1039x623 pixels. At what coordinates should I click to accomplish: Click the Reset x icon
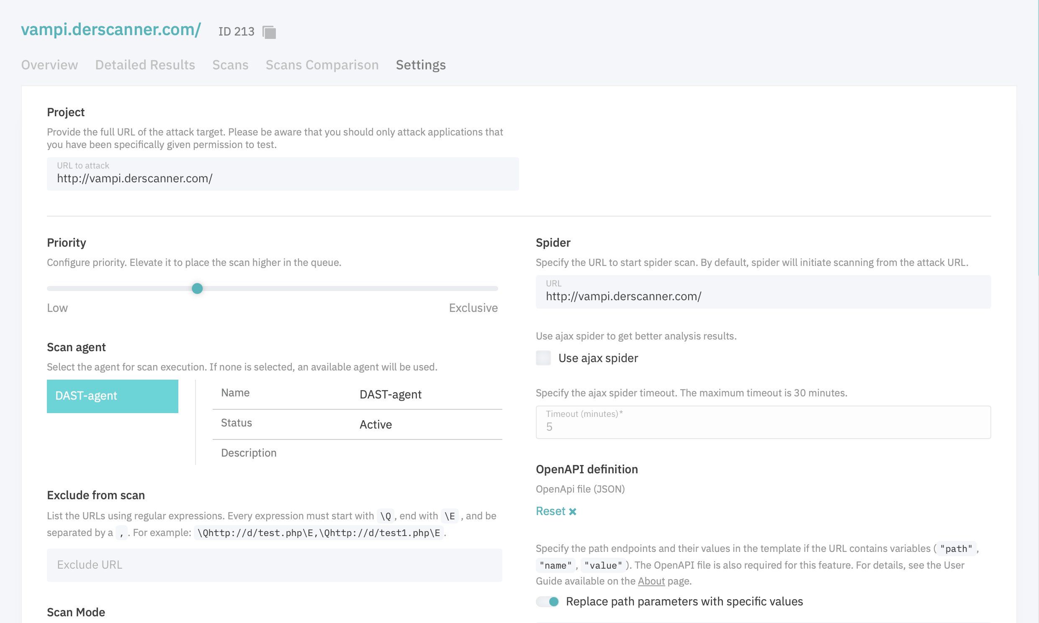[x=573, y=511]
